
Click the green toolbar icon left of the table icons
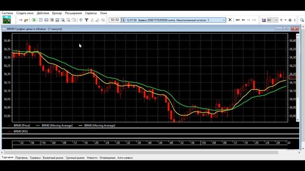[34, 20]
